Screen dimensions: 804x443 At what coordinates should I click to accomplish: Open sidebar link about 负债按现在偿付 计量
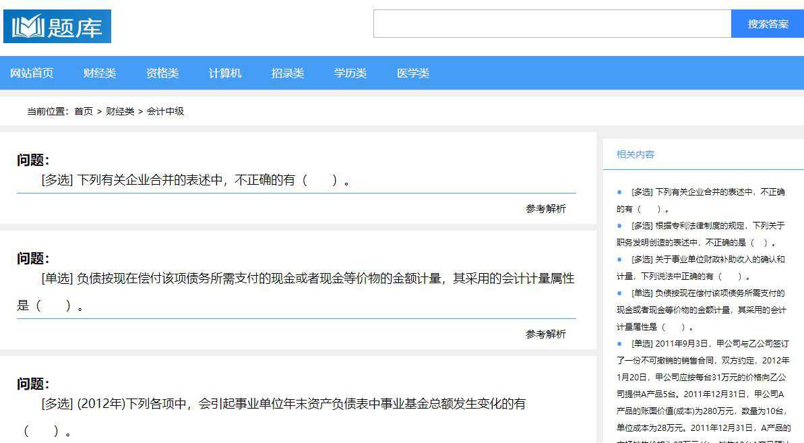tap(701, 309)
